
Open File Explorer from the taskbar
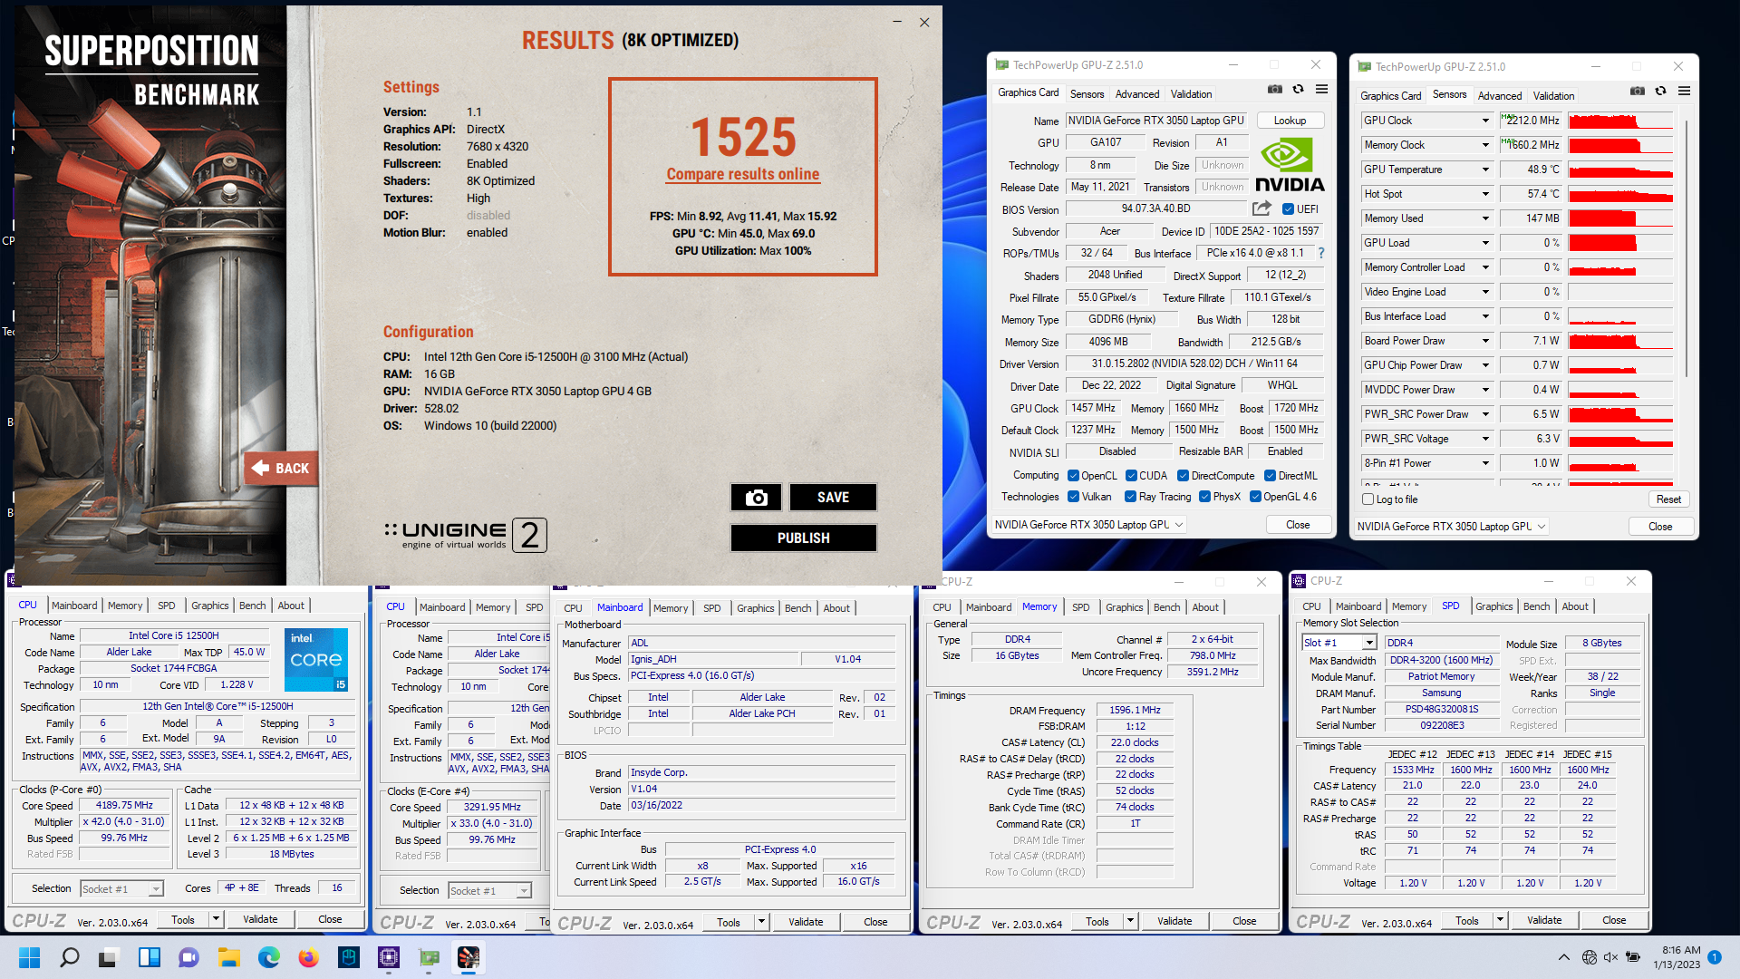[x=228, y=957]
